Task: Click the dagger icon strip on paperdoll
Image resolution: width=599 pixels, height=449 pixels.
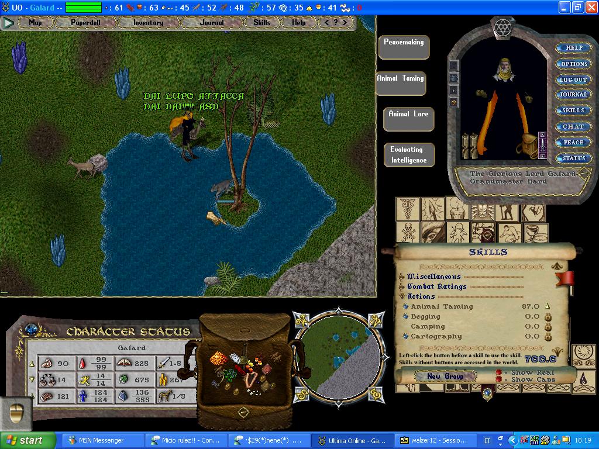Action: [542, 145]
